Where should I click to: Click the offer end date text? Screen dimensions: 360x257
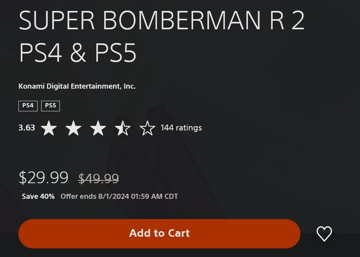coord(119,196)
